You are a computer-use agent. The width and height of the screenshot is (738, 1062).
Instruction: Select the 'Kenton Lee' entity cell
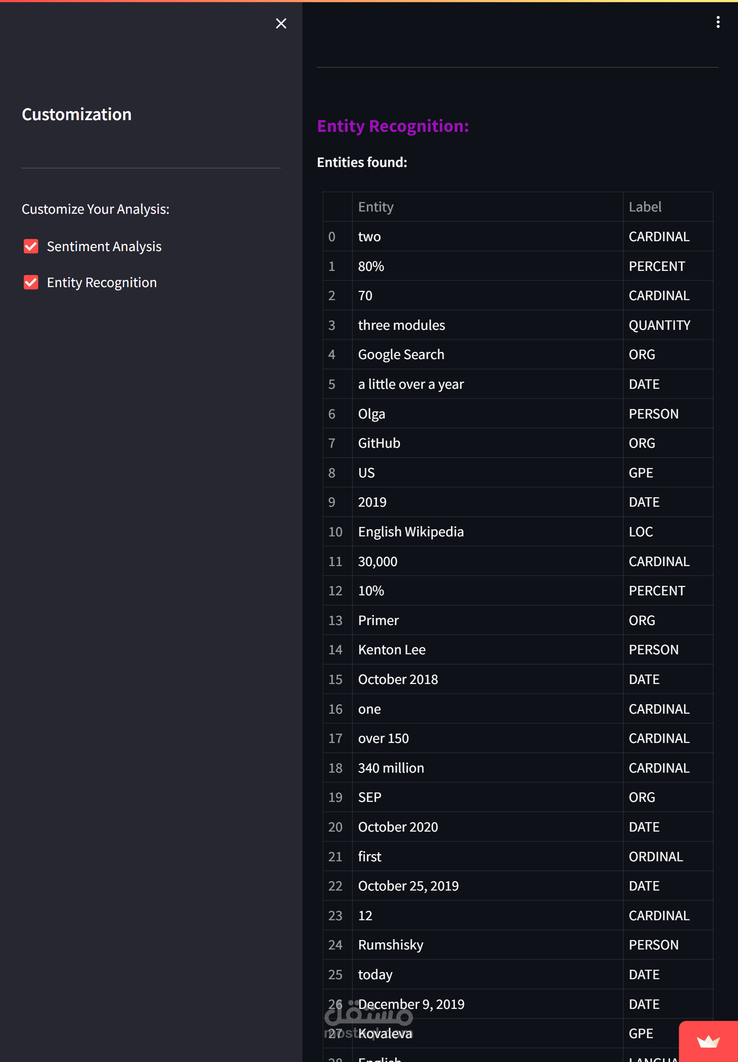[x=391, y=650]
